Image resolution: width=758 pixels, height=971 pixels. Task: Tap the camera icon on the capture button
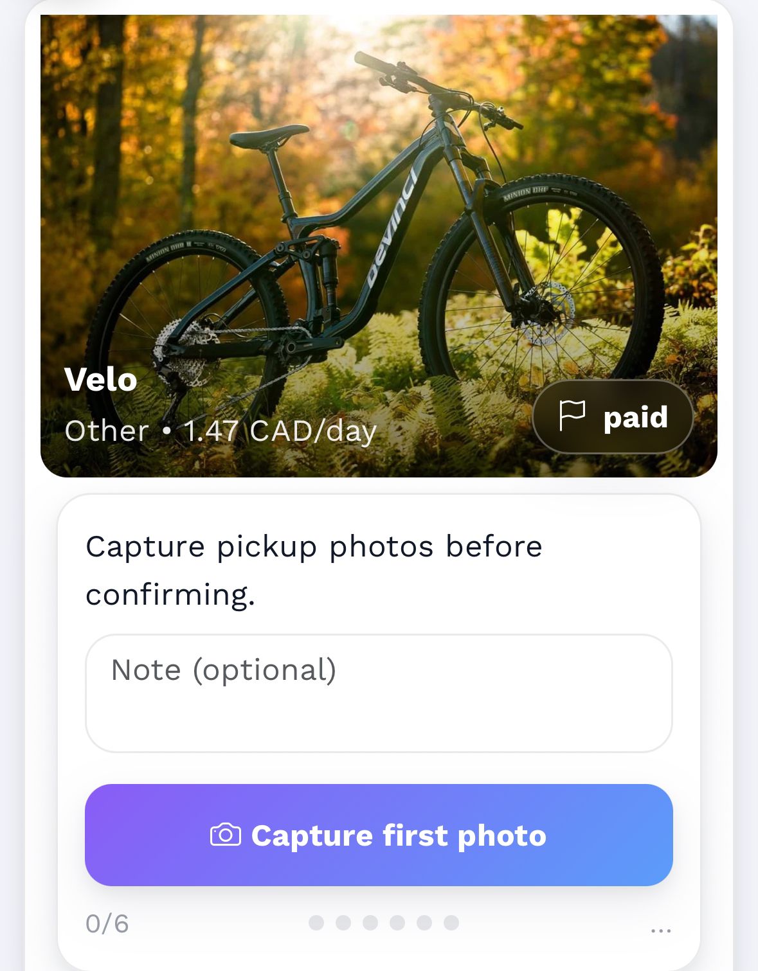tap(225, 835)
